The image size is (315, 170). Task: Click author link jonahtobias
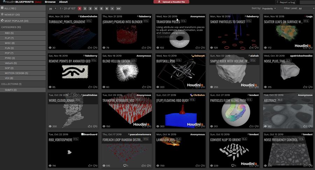point(90,95)
